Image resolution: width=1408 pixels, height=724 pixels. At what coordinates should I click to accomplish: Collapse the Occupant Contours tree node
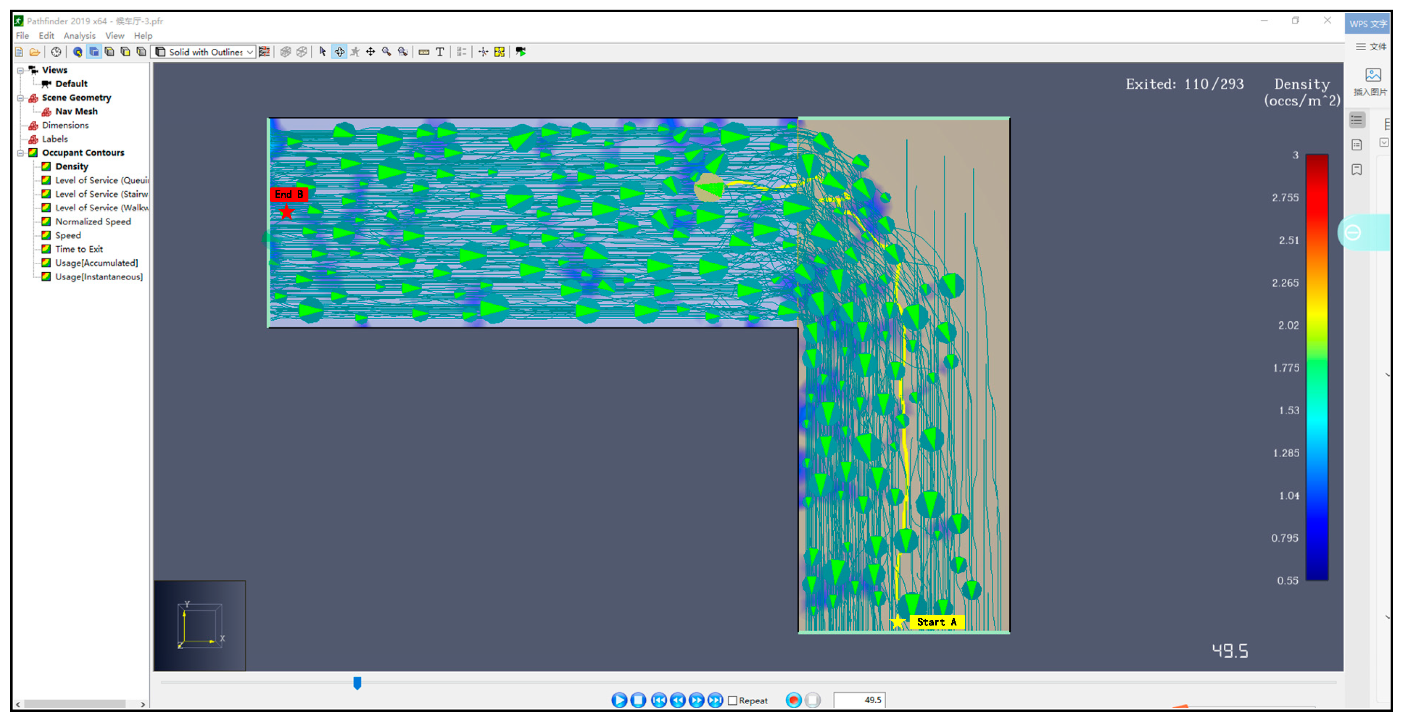(20, 153)
